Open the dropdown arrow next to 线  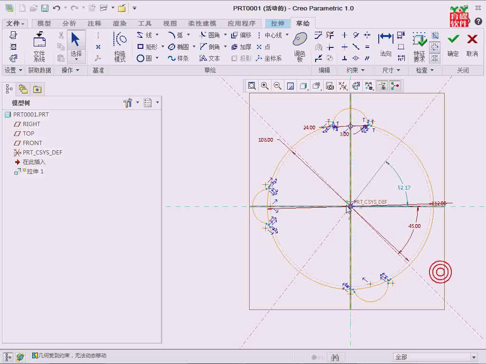[x=157, y=35]
